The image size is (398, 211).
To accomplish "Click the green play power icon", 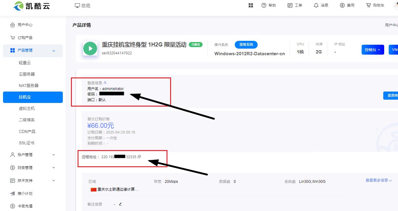I will [90, 48].
